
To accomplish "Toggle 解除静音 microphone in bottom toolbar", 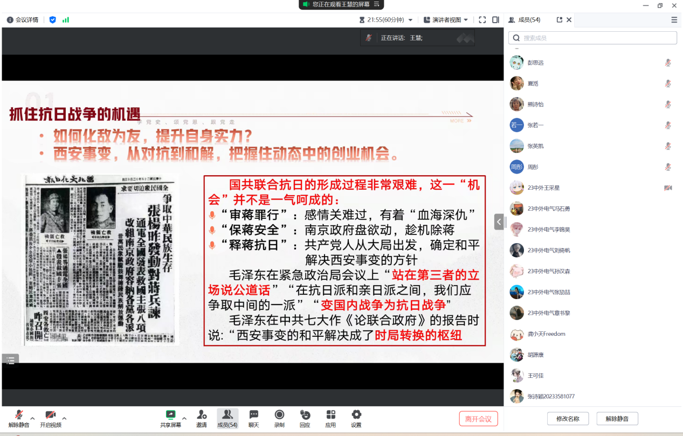I will (x=19, y=415).
